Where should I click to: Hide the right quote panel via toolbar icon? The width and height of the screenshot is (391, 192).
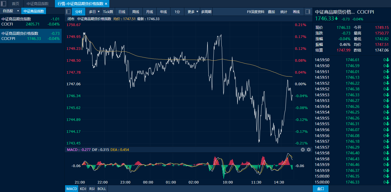(x=307, y=12)
